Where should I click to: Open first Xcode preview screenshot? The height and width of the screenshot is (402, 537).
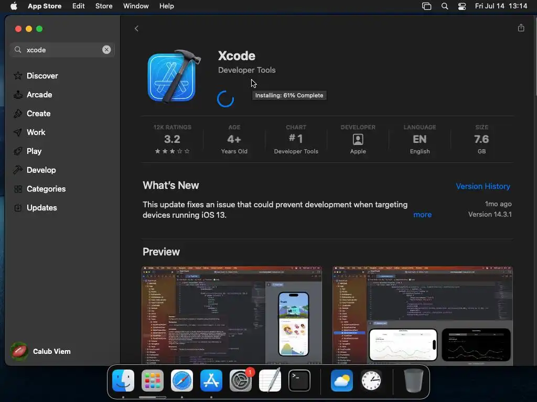232,316
